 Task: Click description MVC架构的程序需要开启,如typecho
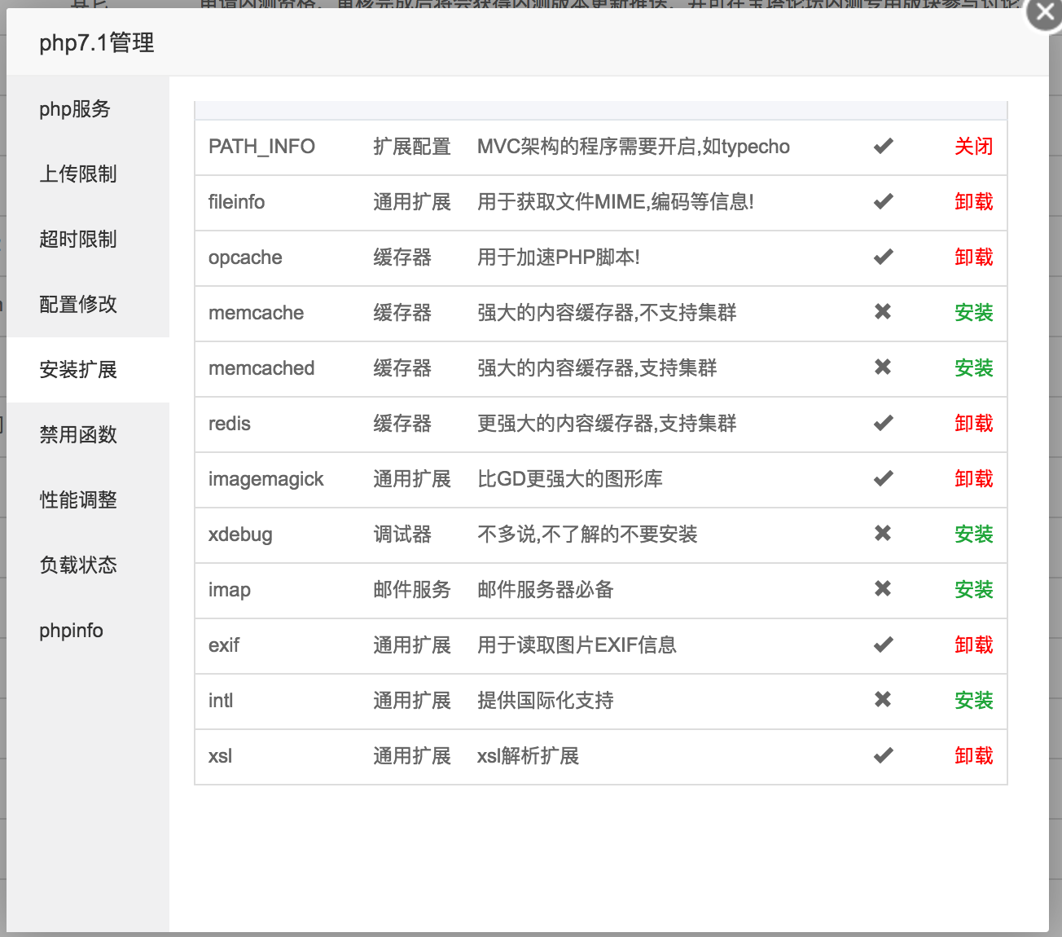click(634, 147)
